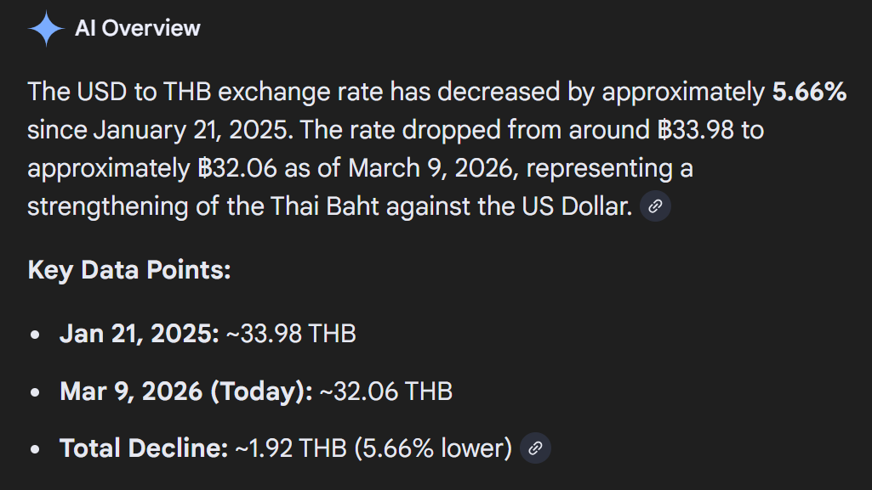
Task: Click the "~1.92 THB" decline value
Action: pyautogui.click(x=291, y=448)
